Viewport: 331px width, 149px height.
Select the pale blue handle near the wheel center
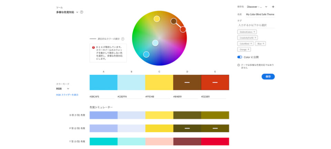coord(155,43)
